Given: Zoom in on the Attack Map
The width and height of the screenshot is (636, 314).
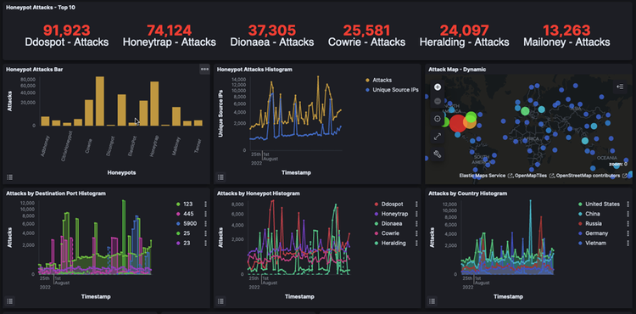Looking at the screenshot, I should tap(438, 87).
